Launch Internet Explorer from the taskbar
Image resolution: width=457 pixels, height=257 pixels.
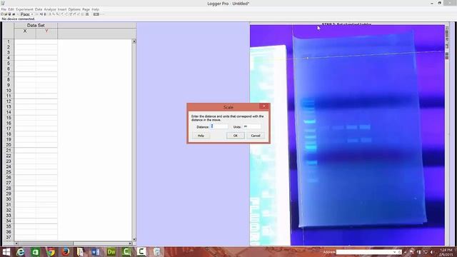[x=21, y=252]
